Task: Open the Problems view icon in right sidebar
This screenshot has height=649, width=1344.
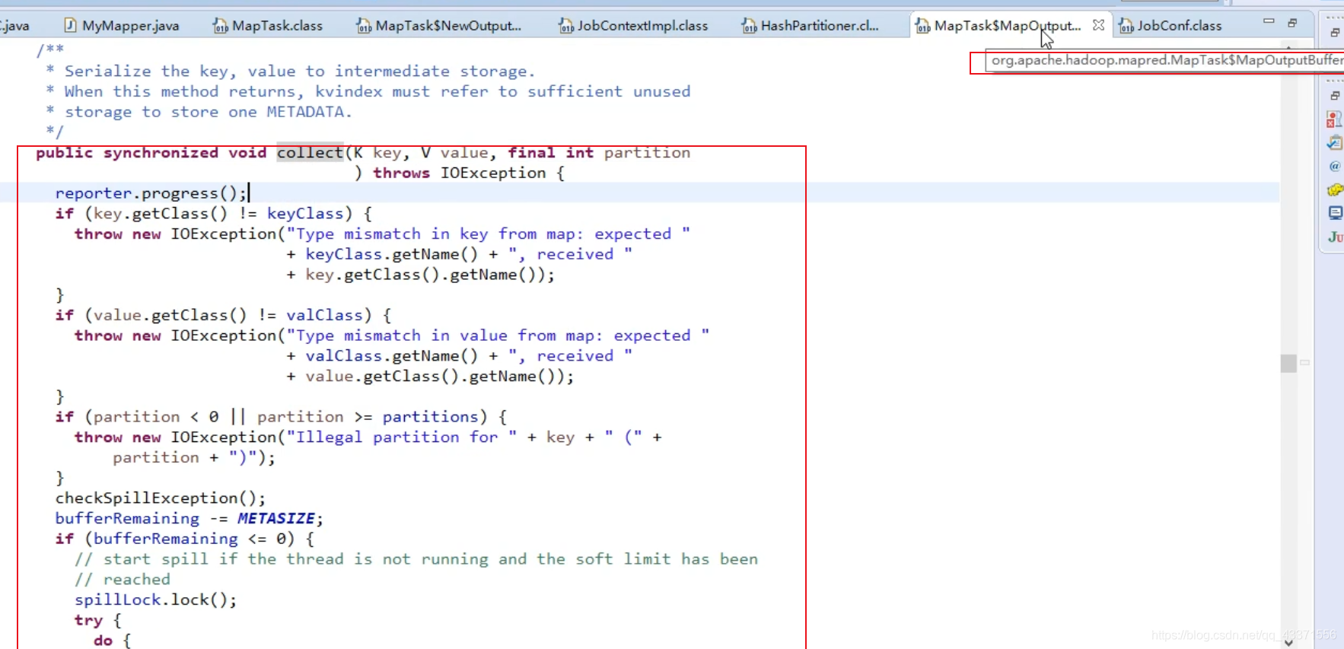Action: 1334,119
